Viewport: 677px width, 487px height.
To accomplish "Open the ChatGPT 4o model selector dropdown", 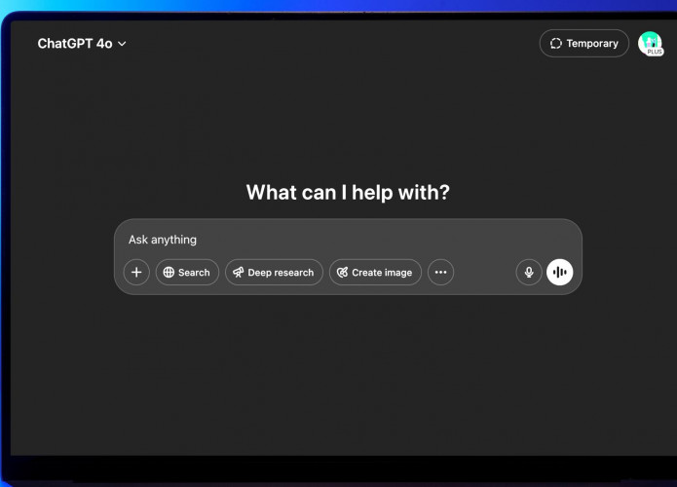I will tap(82, 44).
